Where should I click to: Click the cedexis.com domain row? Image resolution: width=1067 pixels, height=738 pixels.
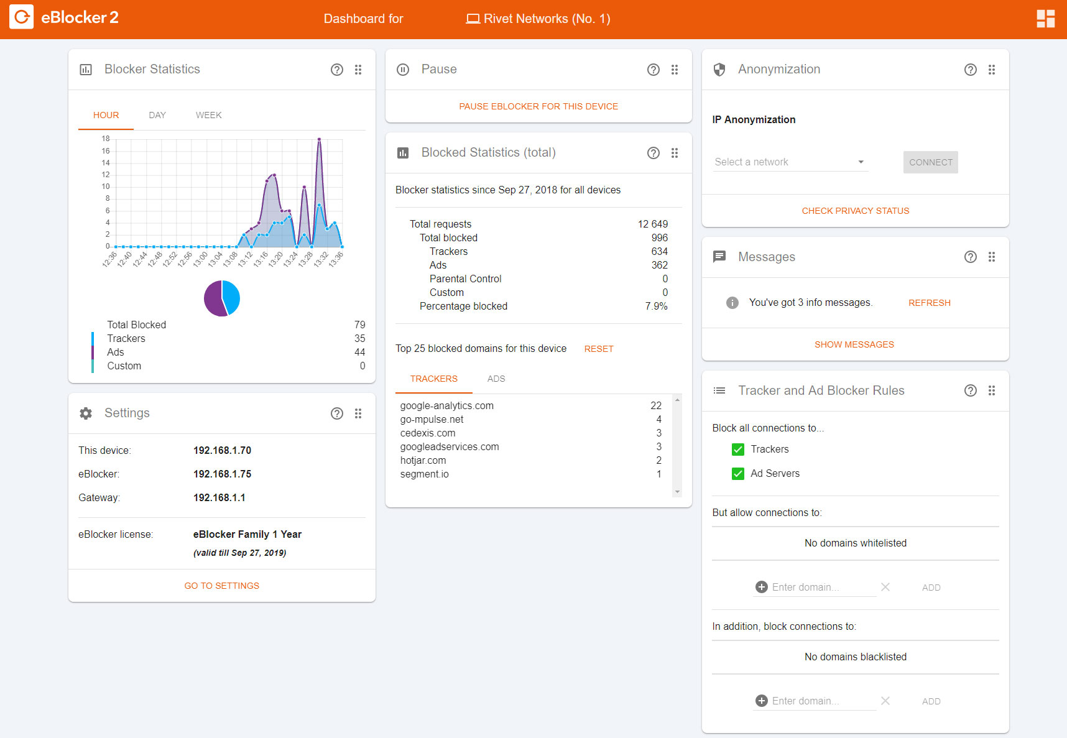coord(531,433)
